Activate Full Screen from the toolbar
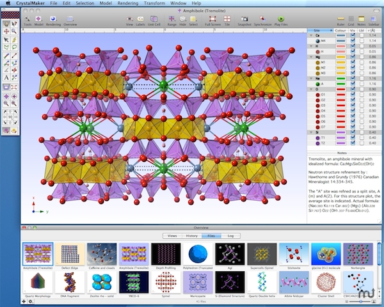The height and width of the screenshot is (307, 384). point(212,19)
